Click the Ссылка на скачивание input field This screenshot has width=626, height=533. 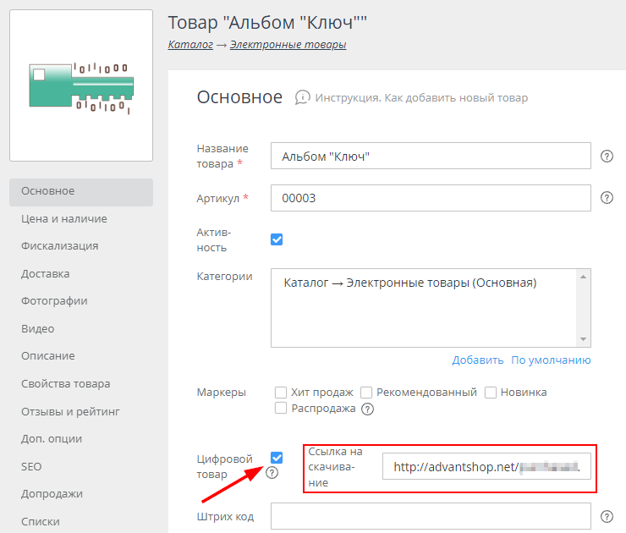click(486, 467)
